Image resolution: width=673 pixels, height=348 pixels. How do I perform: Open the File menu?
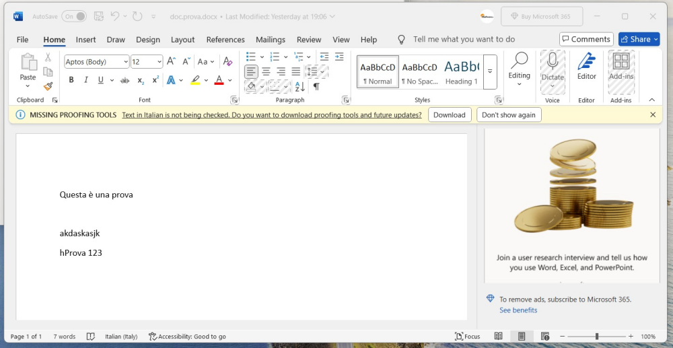pyautogui.click(x=22, y=40)
